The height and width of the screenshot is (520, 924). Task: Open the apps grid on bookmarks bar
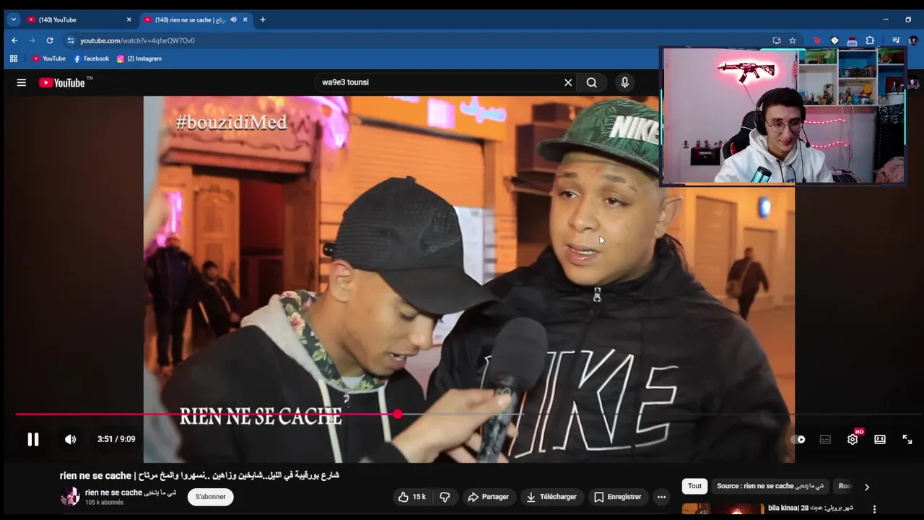pyautogui.click(x=14, y=58)
